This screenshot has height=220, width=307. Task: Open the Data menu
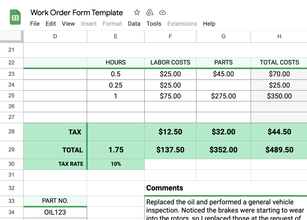(134, 24)
